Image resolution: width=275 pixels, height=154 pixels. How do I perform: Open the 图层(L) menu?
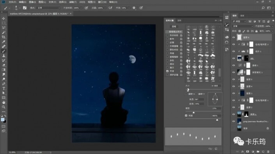click(42, 2)
